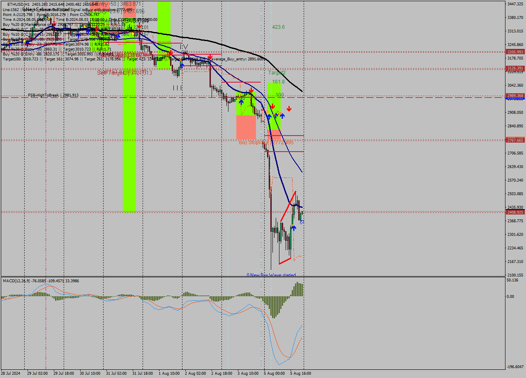This screenshot has width=526, height=378.
Task: Click the MACD(12,26,9) indicator label
Action: [x=41, y=281]
